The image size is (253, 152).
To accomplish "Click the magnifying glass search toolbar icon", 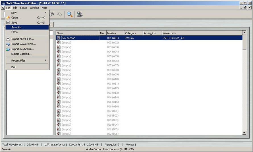I will (x=69, y=14).
